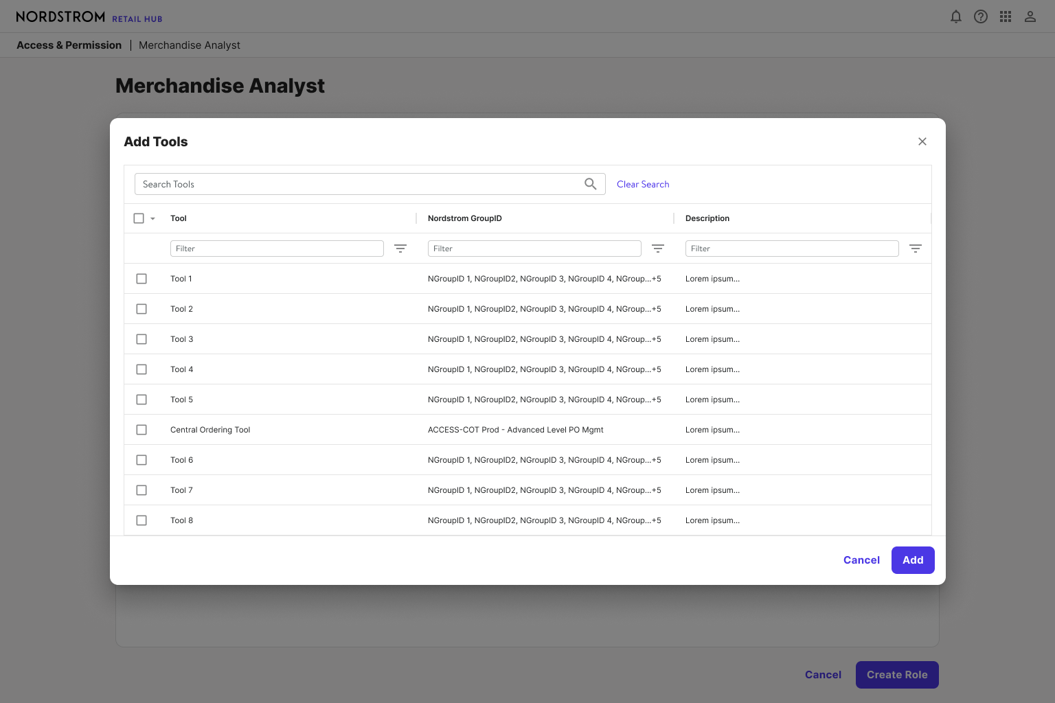
Task: Click the Clear Search link
Action: pos(643,184)
